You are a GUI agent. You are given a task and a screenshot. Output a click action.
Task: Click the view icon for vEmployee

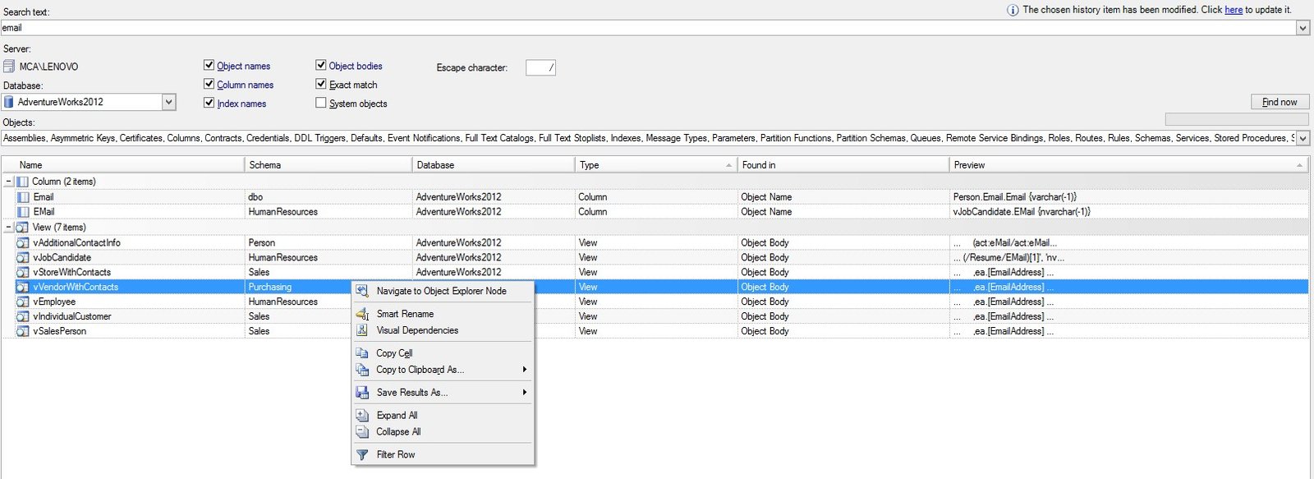(x=23, y=302)
